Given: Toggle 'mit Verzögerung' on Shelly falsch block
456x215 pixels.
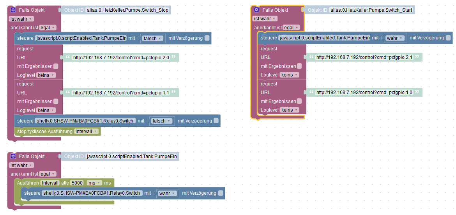Looking at the screenshot, I should click(216, 121).
